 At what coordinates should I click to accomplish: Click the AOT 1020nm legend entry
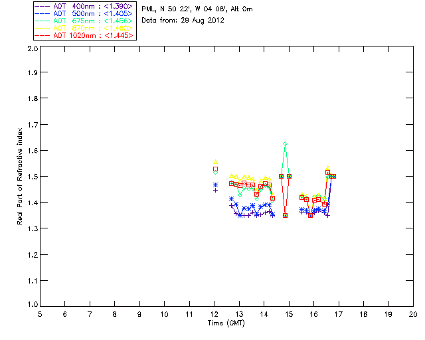click(84, 35)
